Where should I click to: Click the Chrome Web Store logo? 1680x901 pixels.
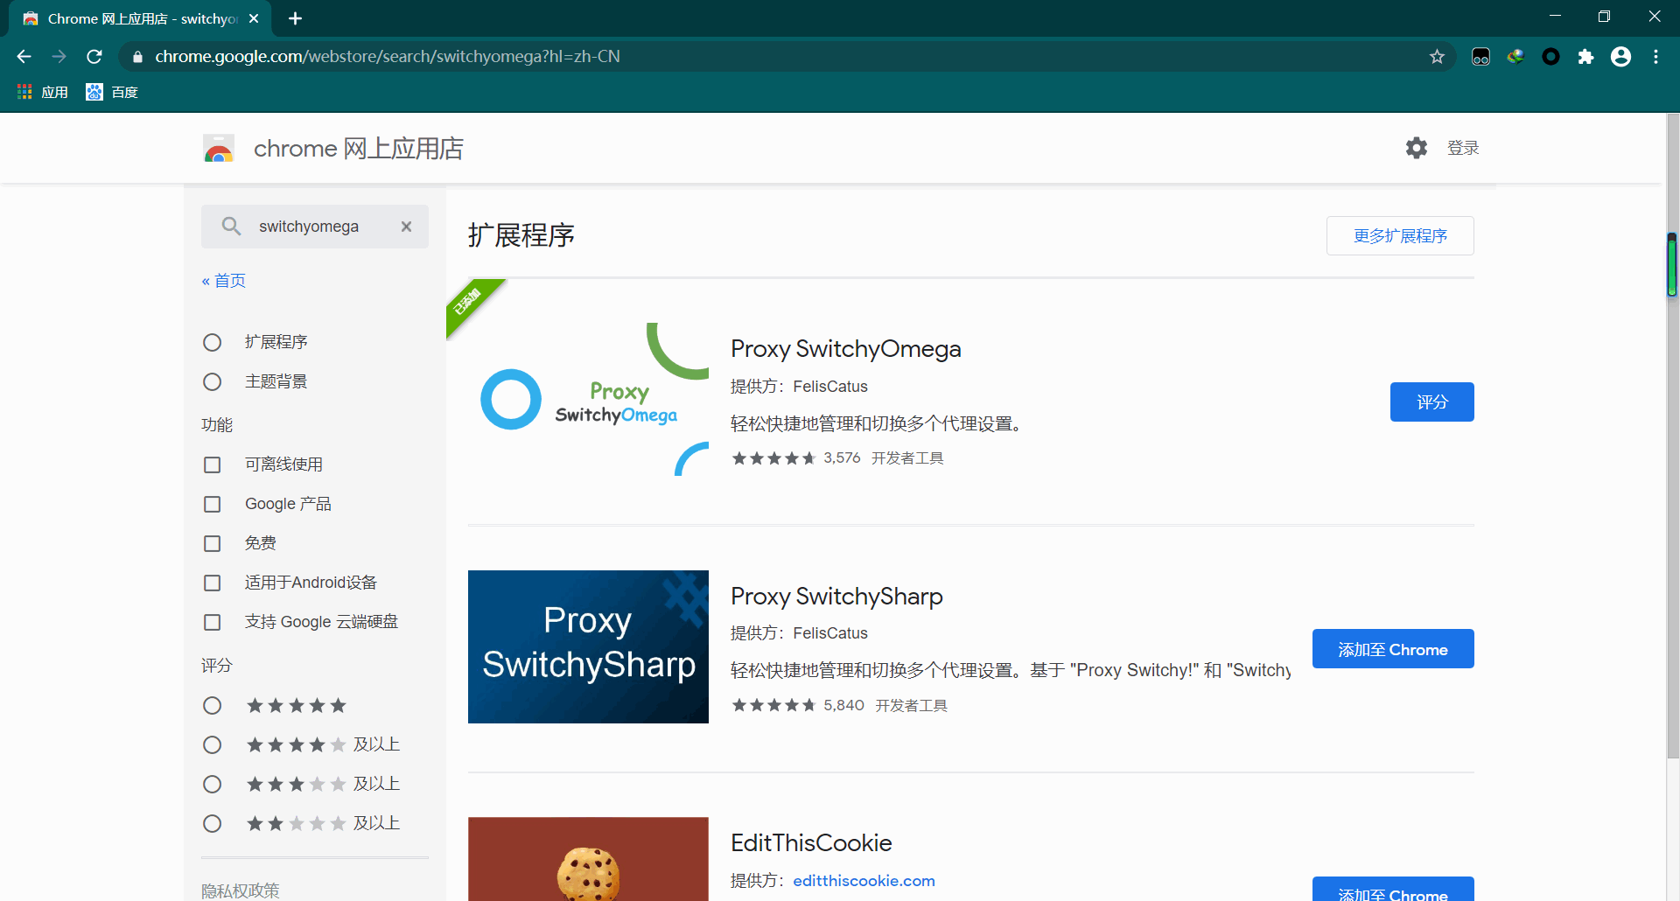219,148
